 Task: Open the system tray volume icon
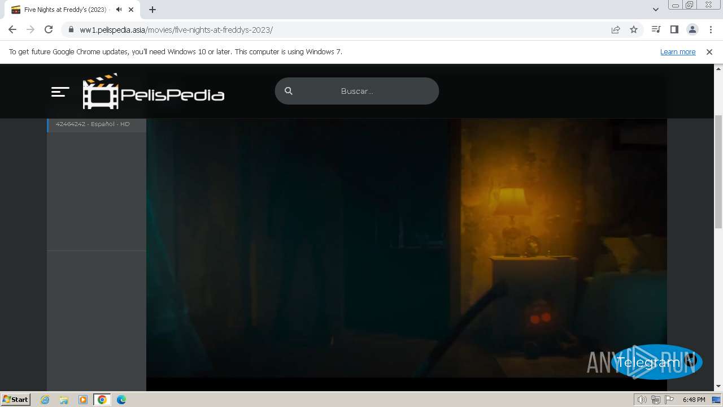[642, 400]
